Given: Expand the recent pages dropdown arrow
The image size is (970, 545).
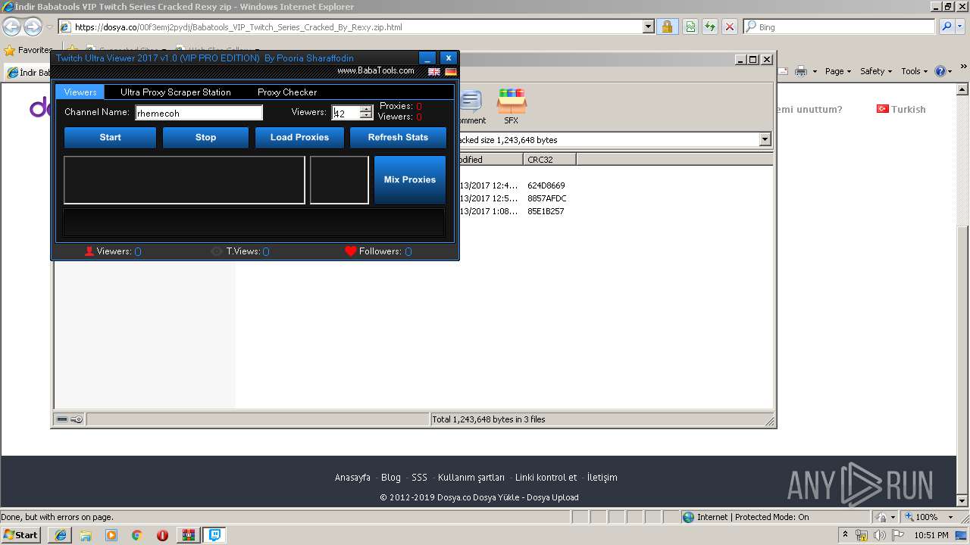Looking at the screenshot, I should [x=49, y=26].
